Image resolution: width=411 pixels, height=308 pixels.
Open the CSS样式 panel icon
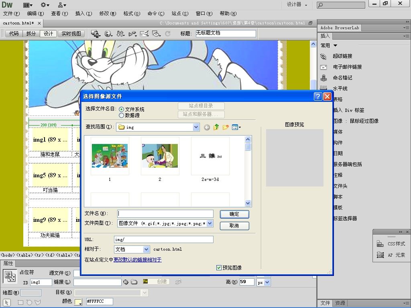[380, 244]
